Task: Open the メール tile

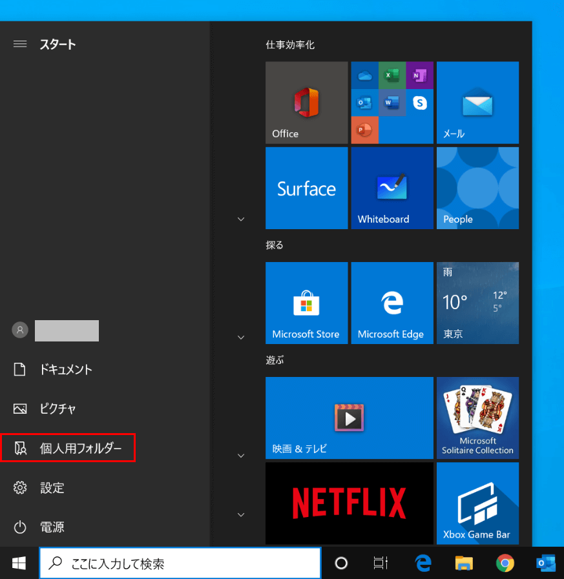Action: [x=477, y=103]
